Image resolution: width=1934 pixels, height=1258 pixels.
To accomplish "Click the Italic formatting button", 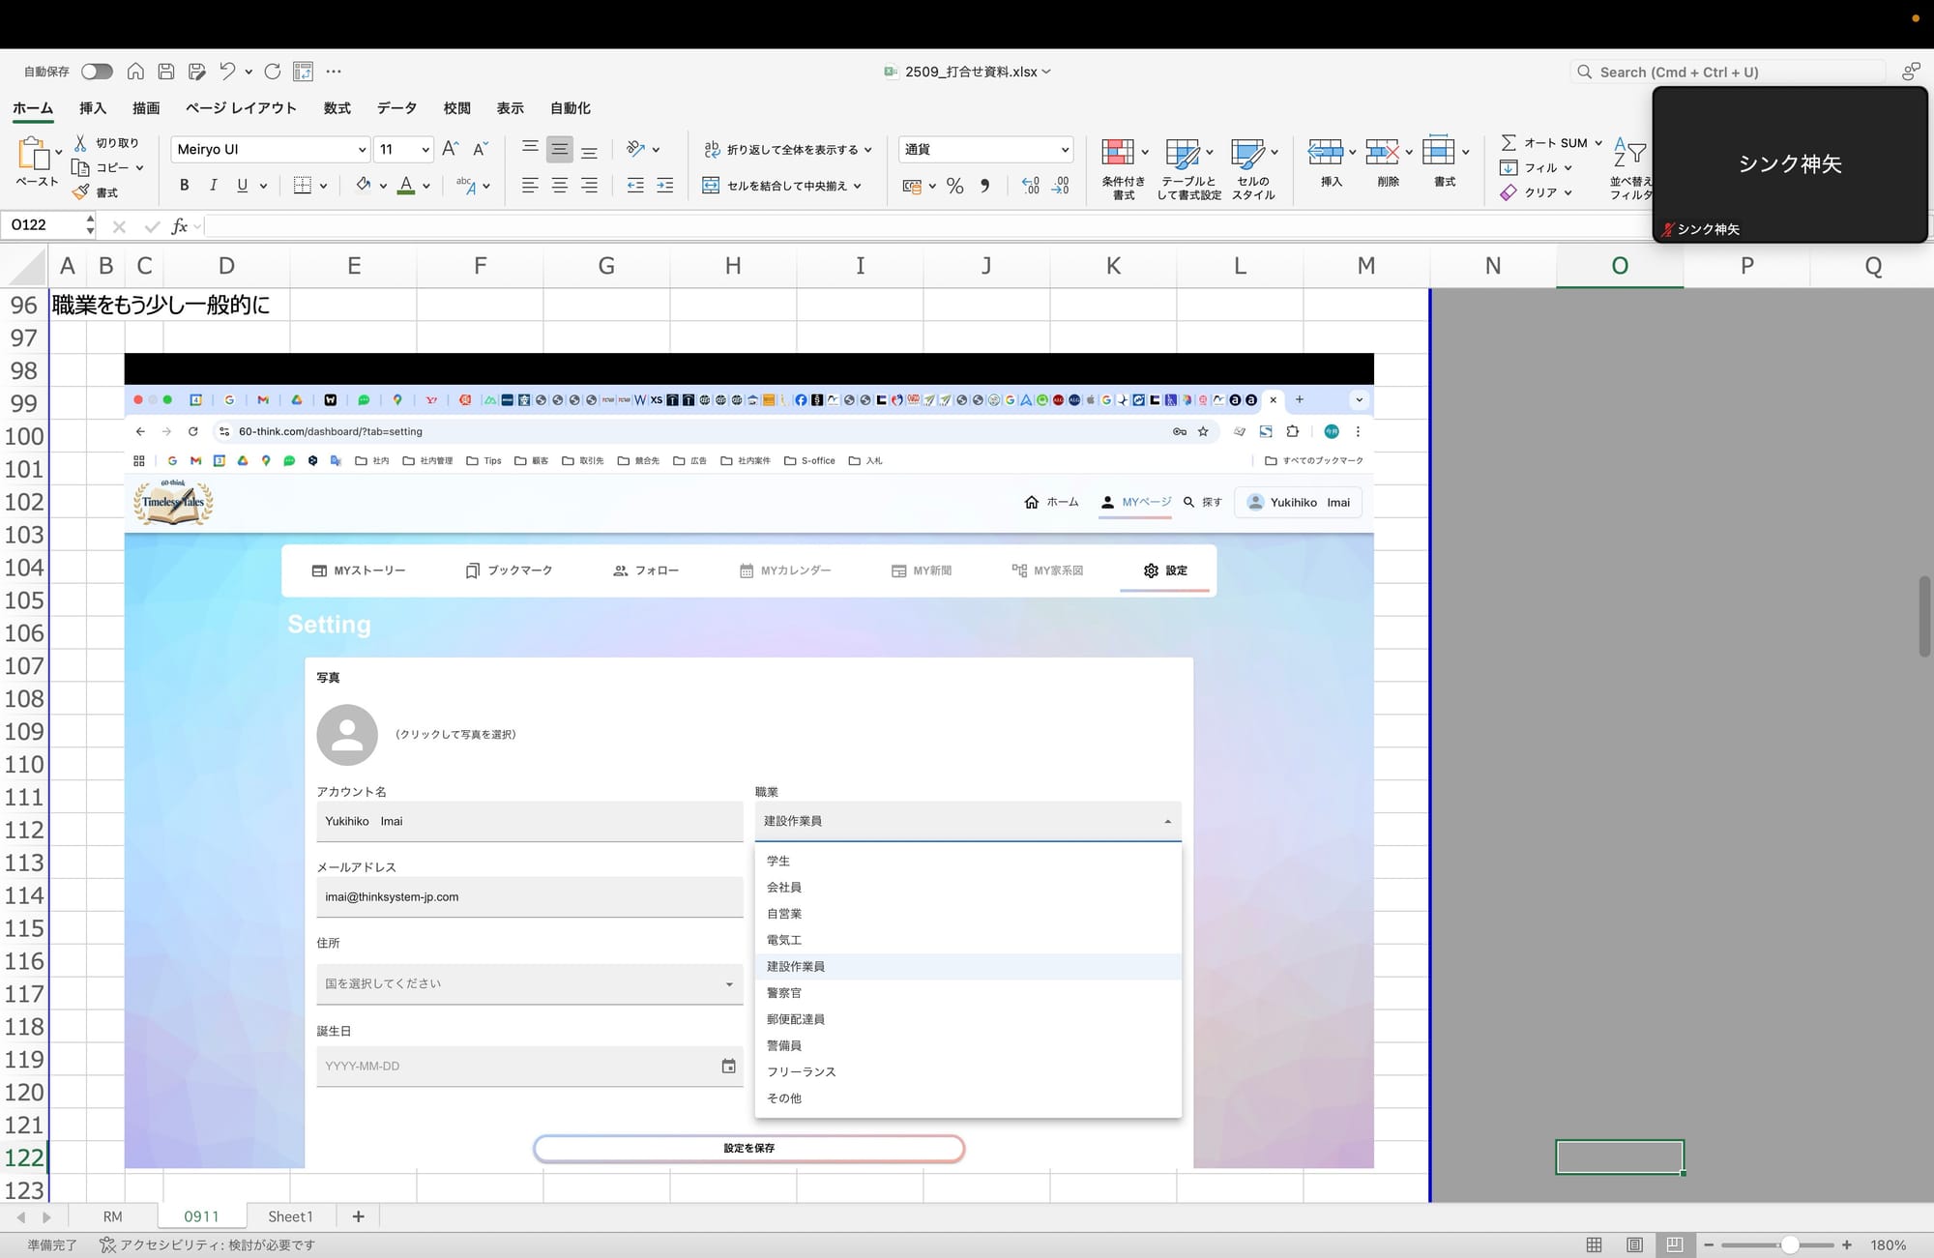I will tap(213, 185).
